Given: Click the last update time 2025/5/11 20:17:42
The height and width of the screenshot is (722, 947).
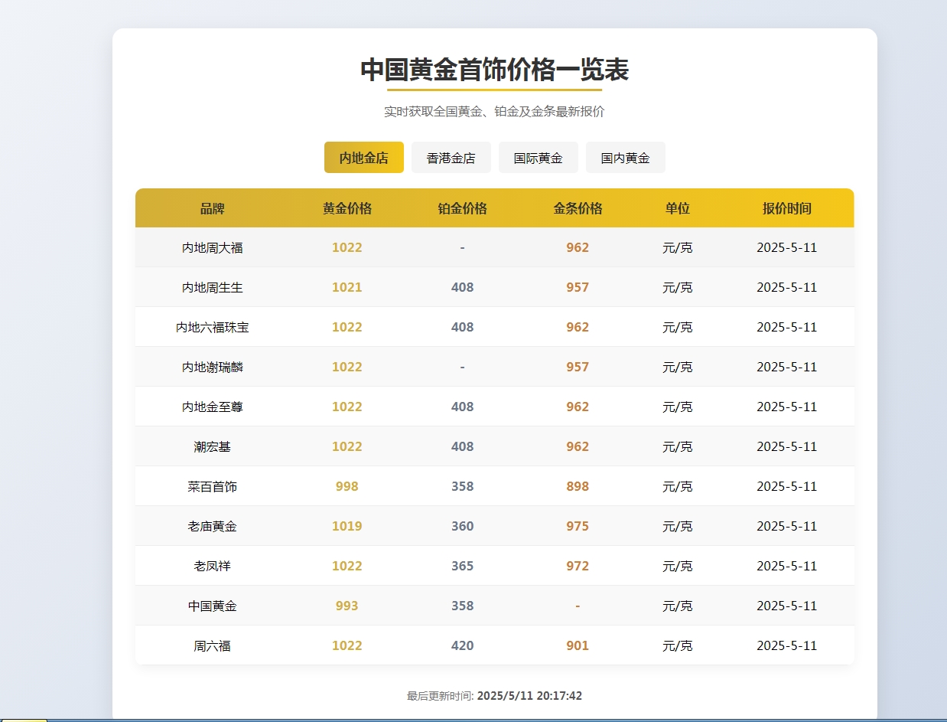Looking at the screenshot, I should [529, 696].
